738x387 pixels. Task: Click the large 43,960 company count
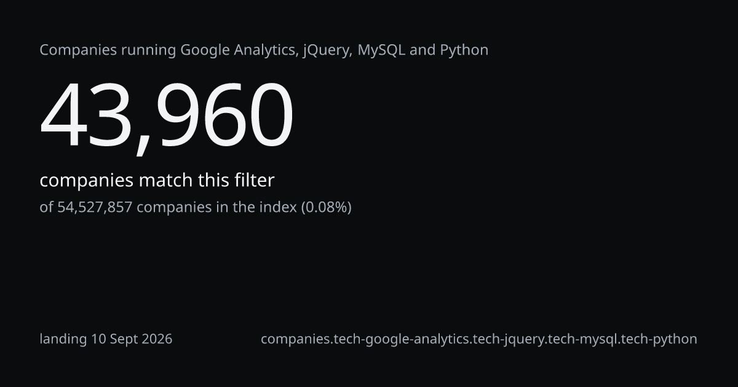click(x=167, y=117)
